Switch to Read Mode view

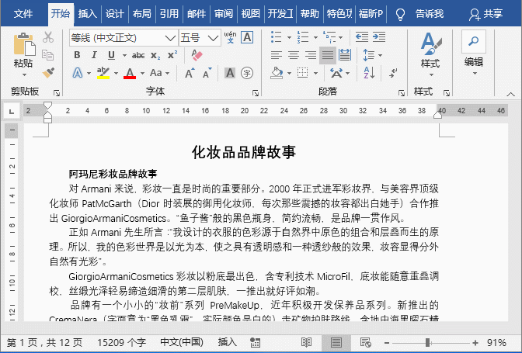pyautogui.click(x=306, y=342)
